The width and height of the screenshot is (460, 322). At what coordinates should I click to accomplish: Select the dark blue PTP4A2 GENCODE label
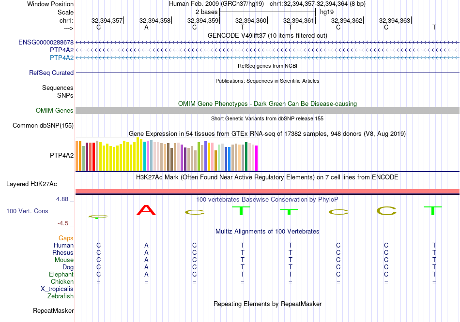click(x=61, y=50)
